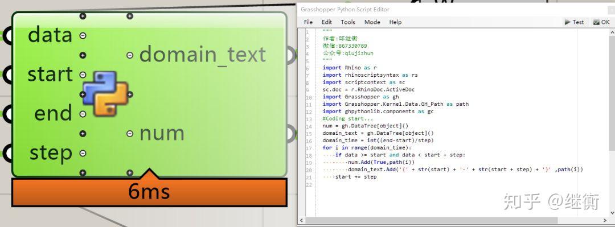The width and height of the screenshot is (615, 227).
Task: Select the data input label
Action: 50,35
